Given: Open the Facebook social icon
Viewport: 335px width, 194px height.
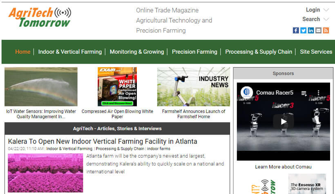Looking at the screenshot, I should 296,31.
